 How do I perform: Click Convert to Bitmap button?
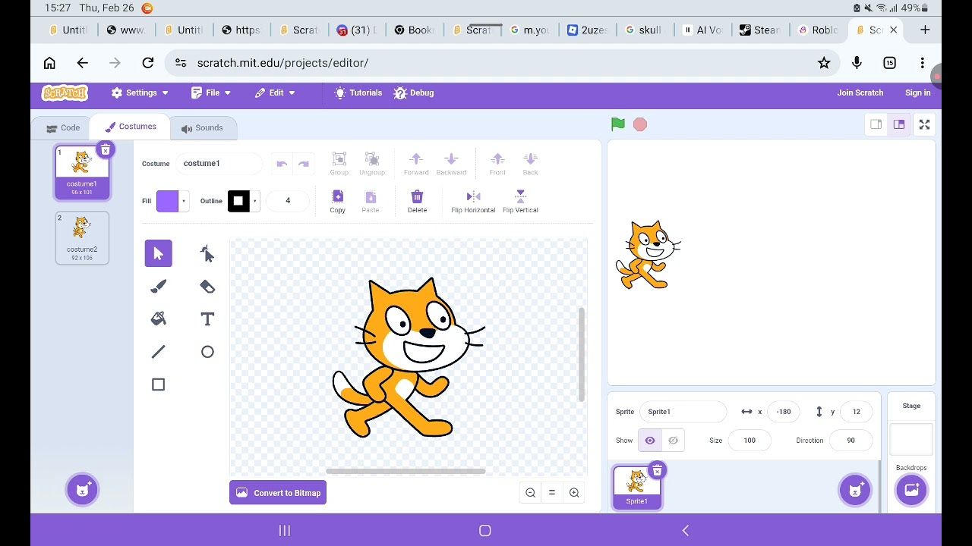pyautogui.click(x=278, y=493)
